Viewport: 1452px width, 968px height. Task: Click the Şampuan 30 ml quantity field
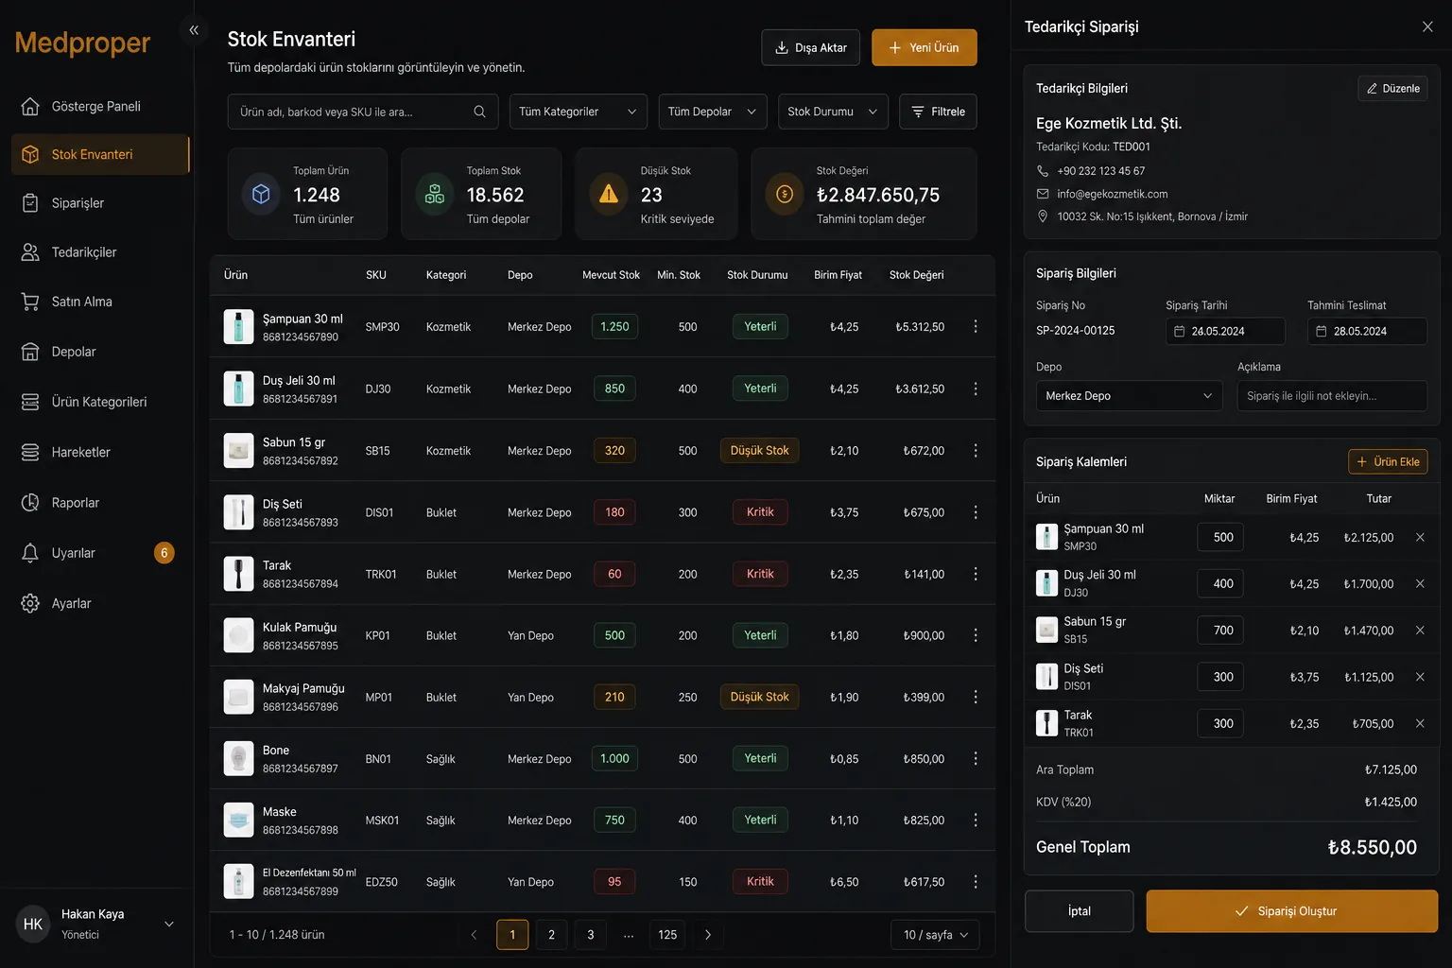[x=1220, y=537]
